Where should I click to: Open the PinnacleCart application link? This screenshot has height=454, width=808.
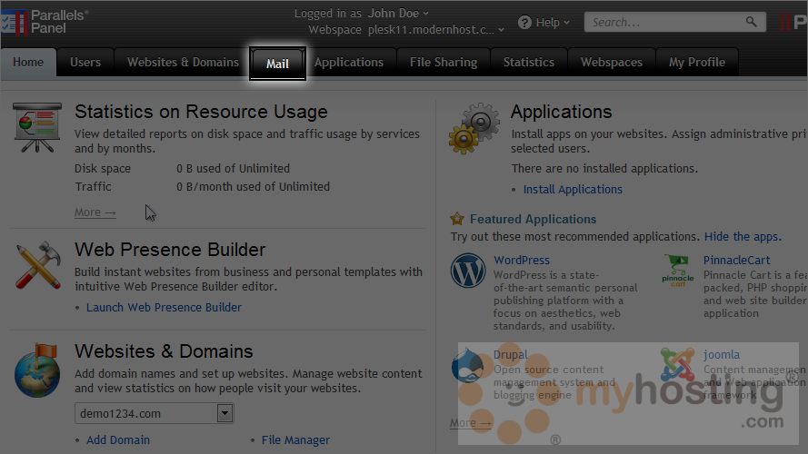(736, 261)
